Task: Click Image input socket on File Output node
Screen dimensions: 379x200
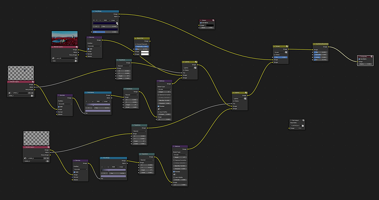Action: coord(289,128)
